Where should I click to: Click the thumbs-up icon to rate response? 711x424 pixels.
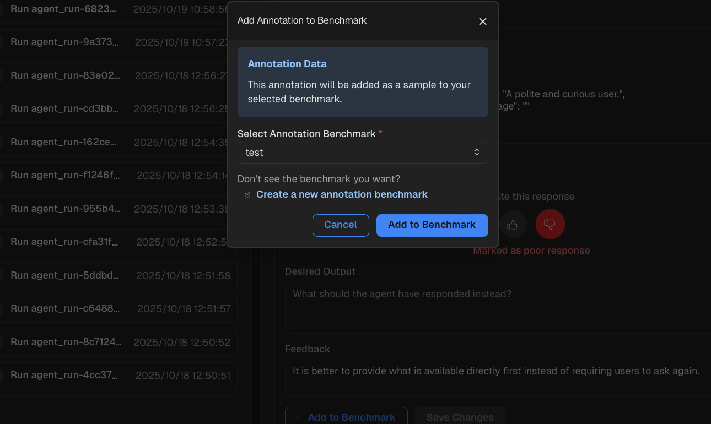513,224
